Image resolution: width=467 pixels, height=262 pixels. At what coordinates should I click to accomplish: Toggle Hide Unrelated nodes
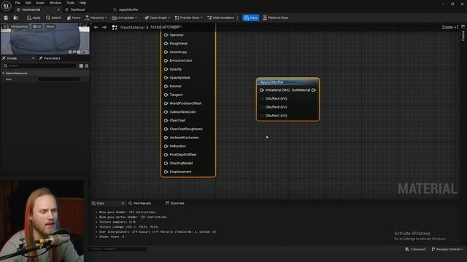[x=220, y=17]
